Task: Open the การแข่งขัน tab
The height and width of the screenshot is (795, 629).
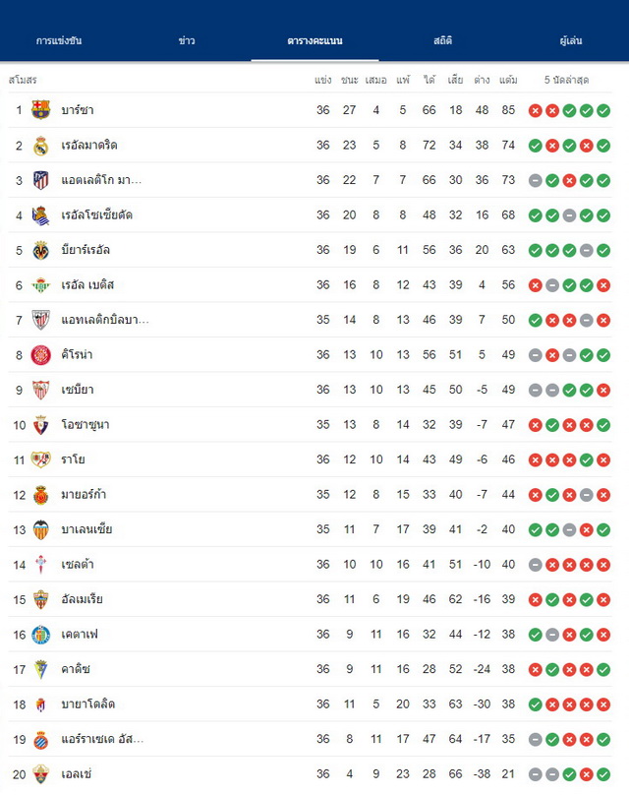Action: [x=59, y=40]
